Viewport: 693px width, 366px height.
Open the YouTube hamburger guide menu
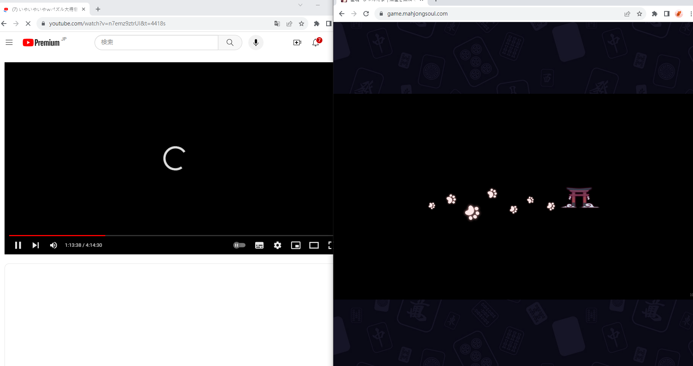click(9, 43)
